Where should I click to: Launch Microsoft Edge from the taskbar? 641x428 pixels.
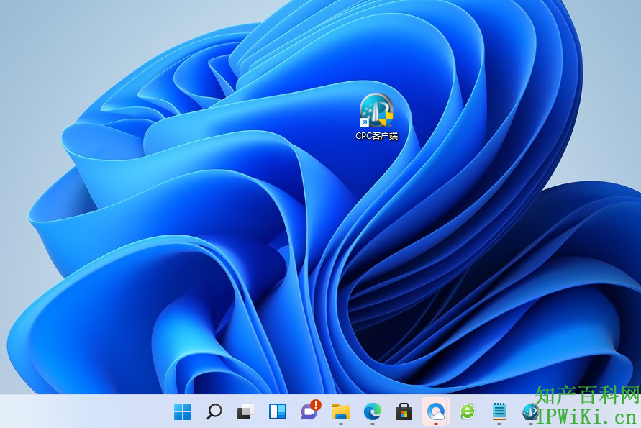point(372,411)
